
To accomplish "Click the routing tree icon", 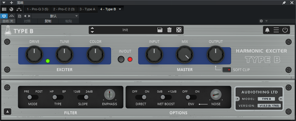I will [19, 9].
